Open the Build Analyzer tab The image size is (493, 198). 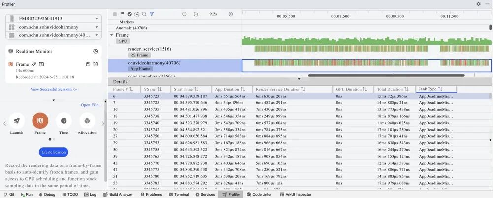click(118, 194)
